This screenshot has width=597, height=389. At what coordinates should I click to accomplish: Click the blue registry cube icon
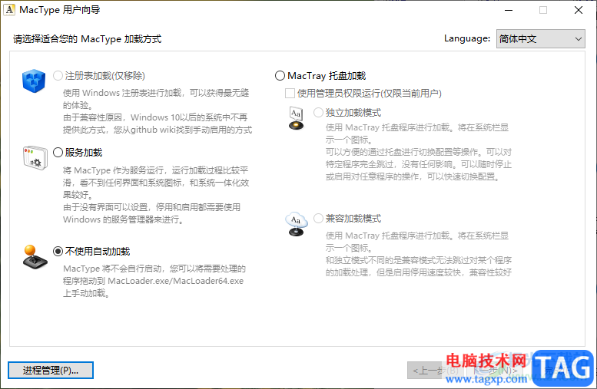point(34,81)
